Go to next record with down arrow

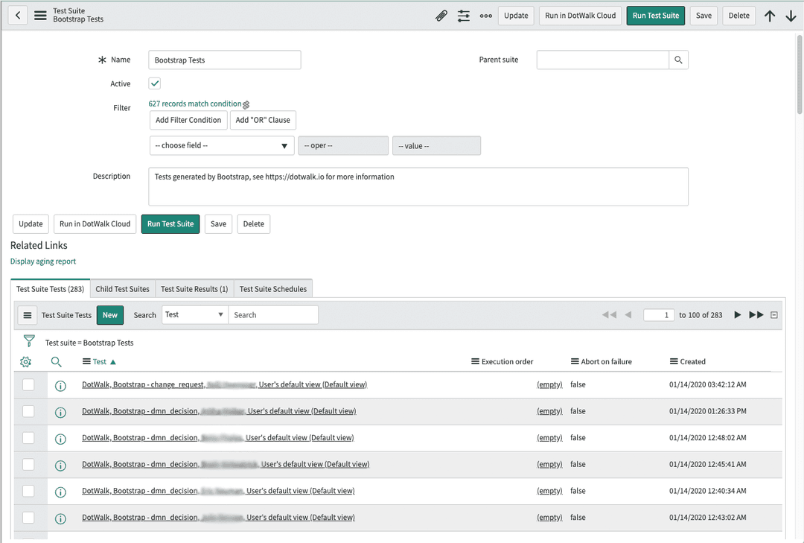(x=791, y=16)
